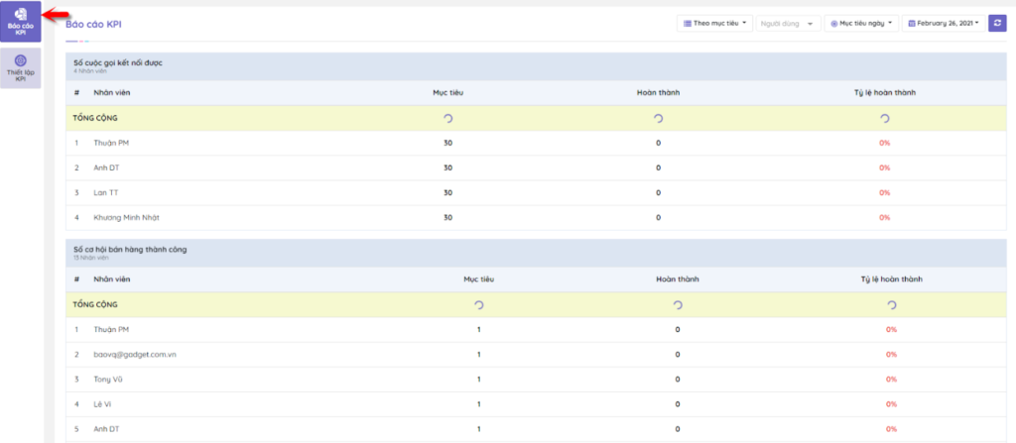This screenshot has height=443, width=1016.
Task: Click the 0% completion rate for Tony Vũ
Action: pos(892,379)
